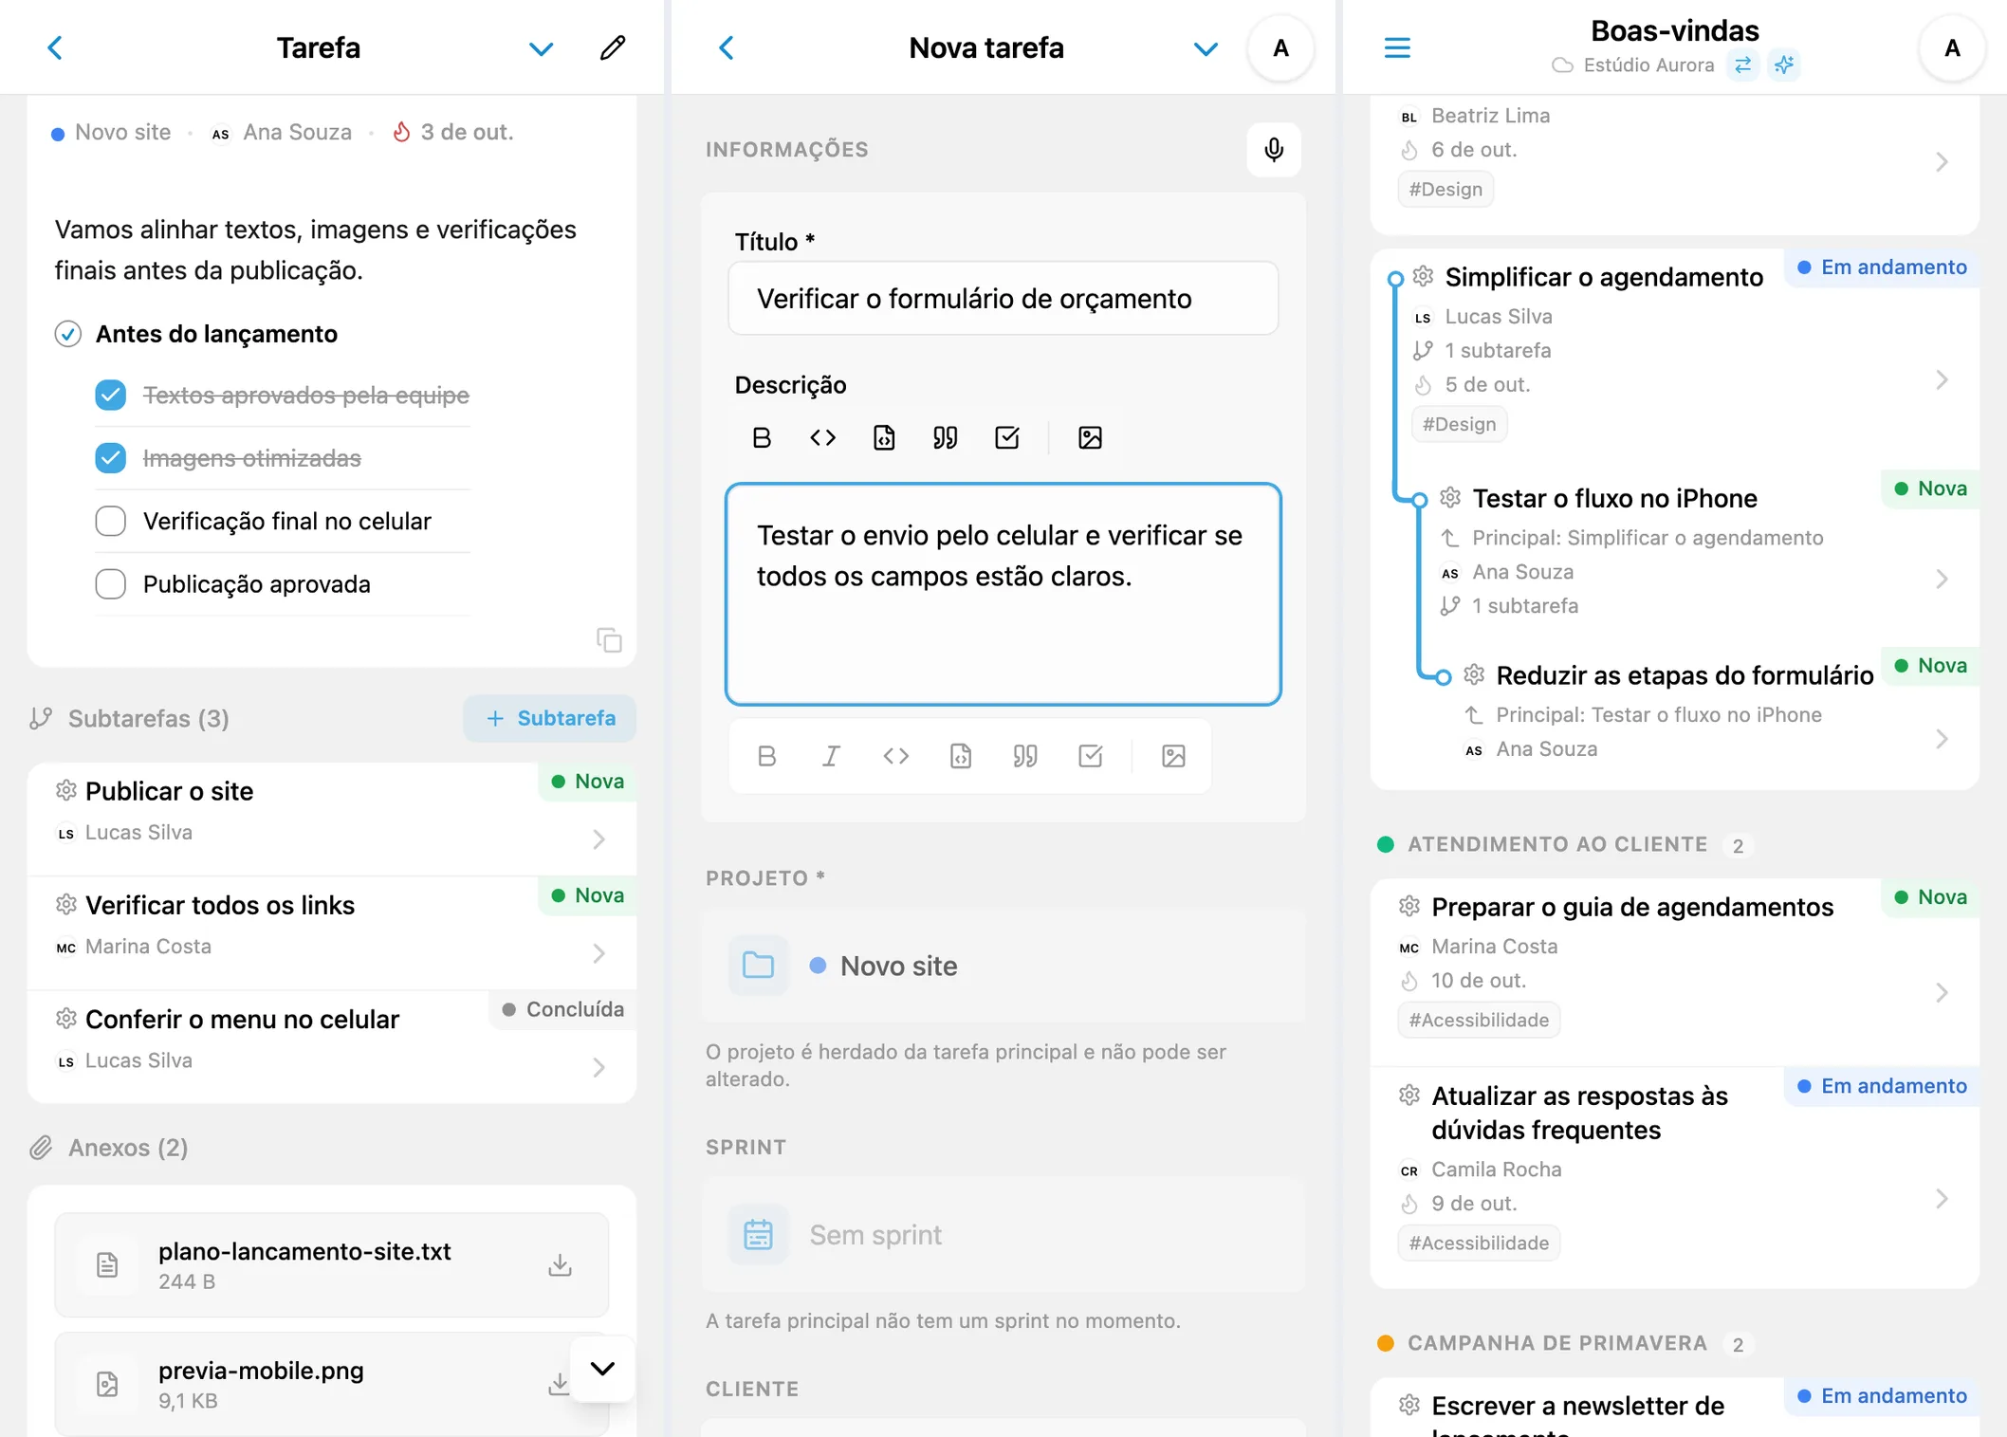
Task: Insert a code block from the upper toolbar
Action: [884, 437]
